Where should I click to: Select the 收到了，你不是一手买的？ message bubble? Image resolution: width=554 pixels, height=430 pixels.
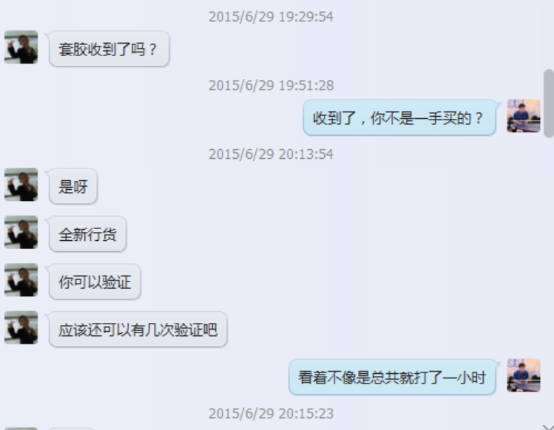point(399,117)
